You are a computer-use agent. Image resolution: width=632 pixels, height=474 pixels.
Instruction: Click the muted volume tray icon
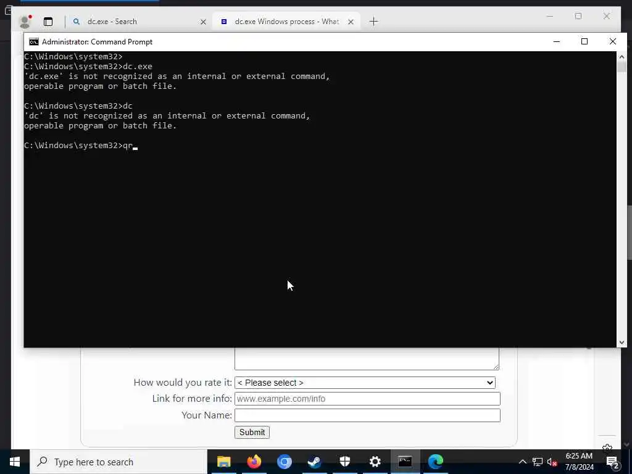(x=552, y=462)
